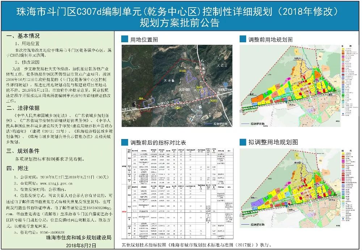Click the subtitle '规划方案批前公告'
This screenshot has height=251, width=362.
coord(179,23)
